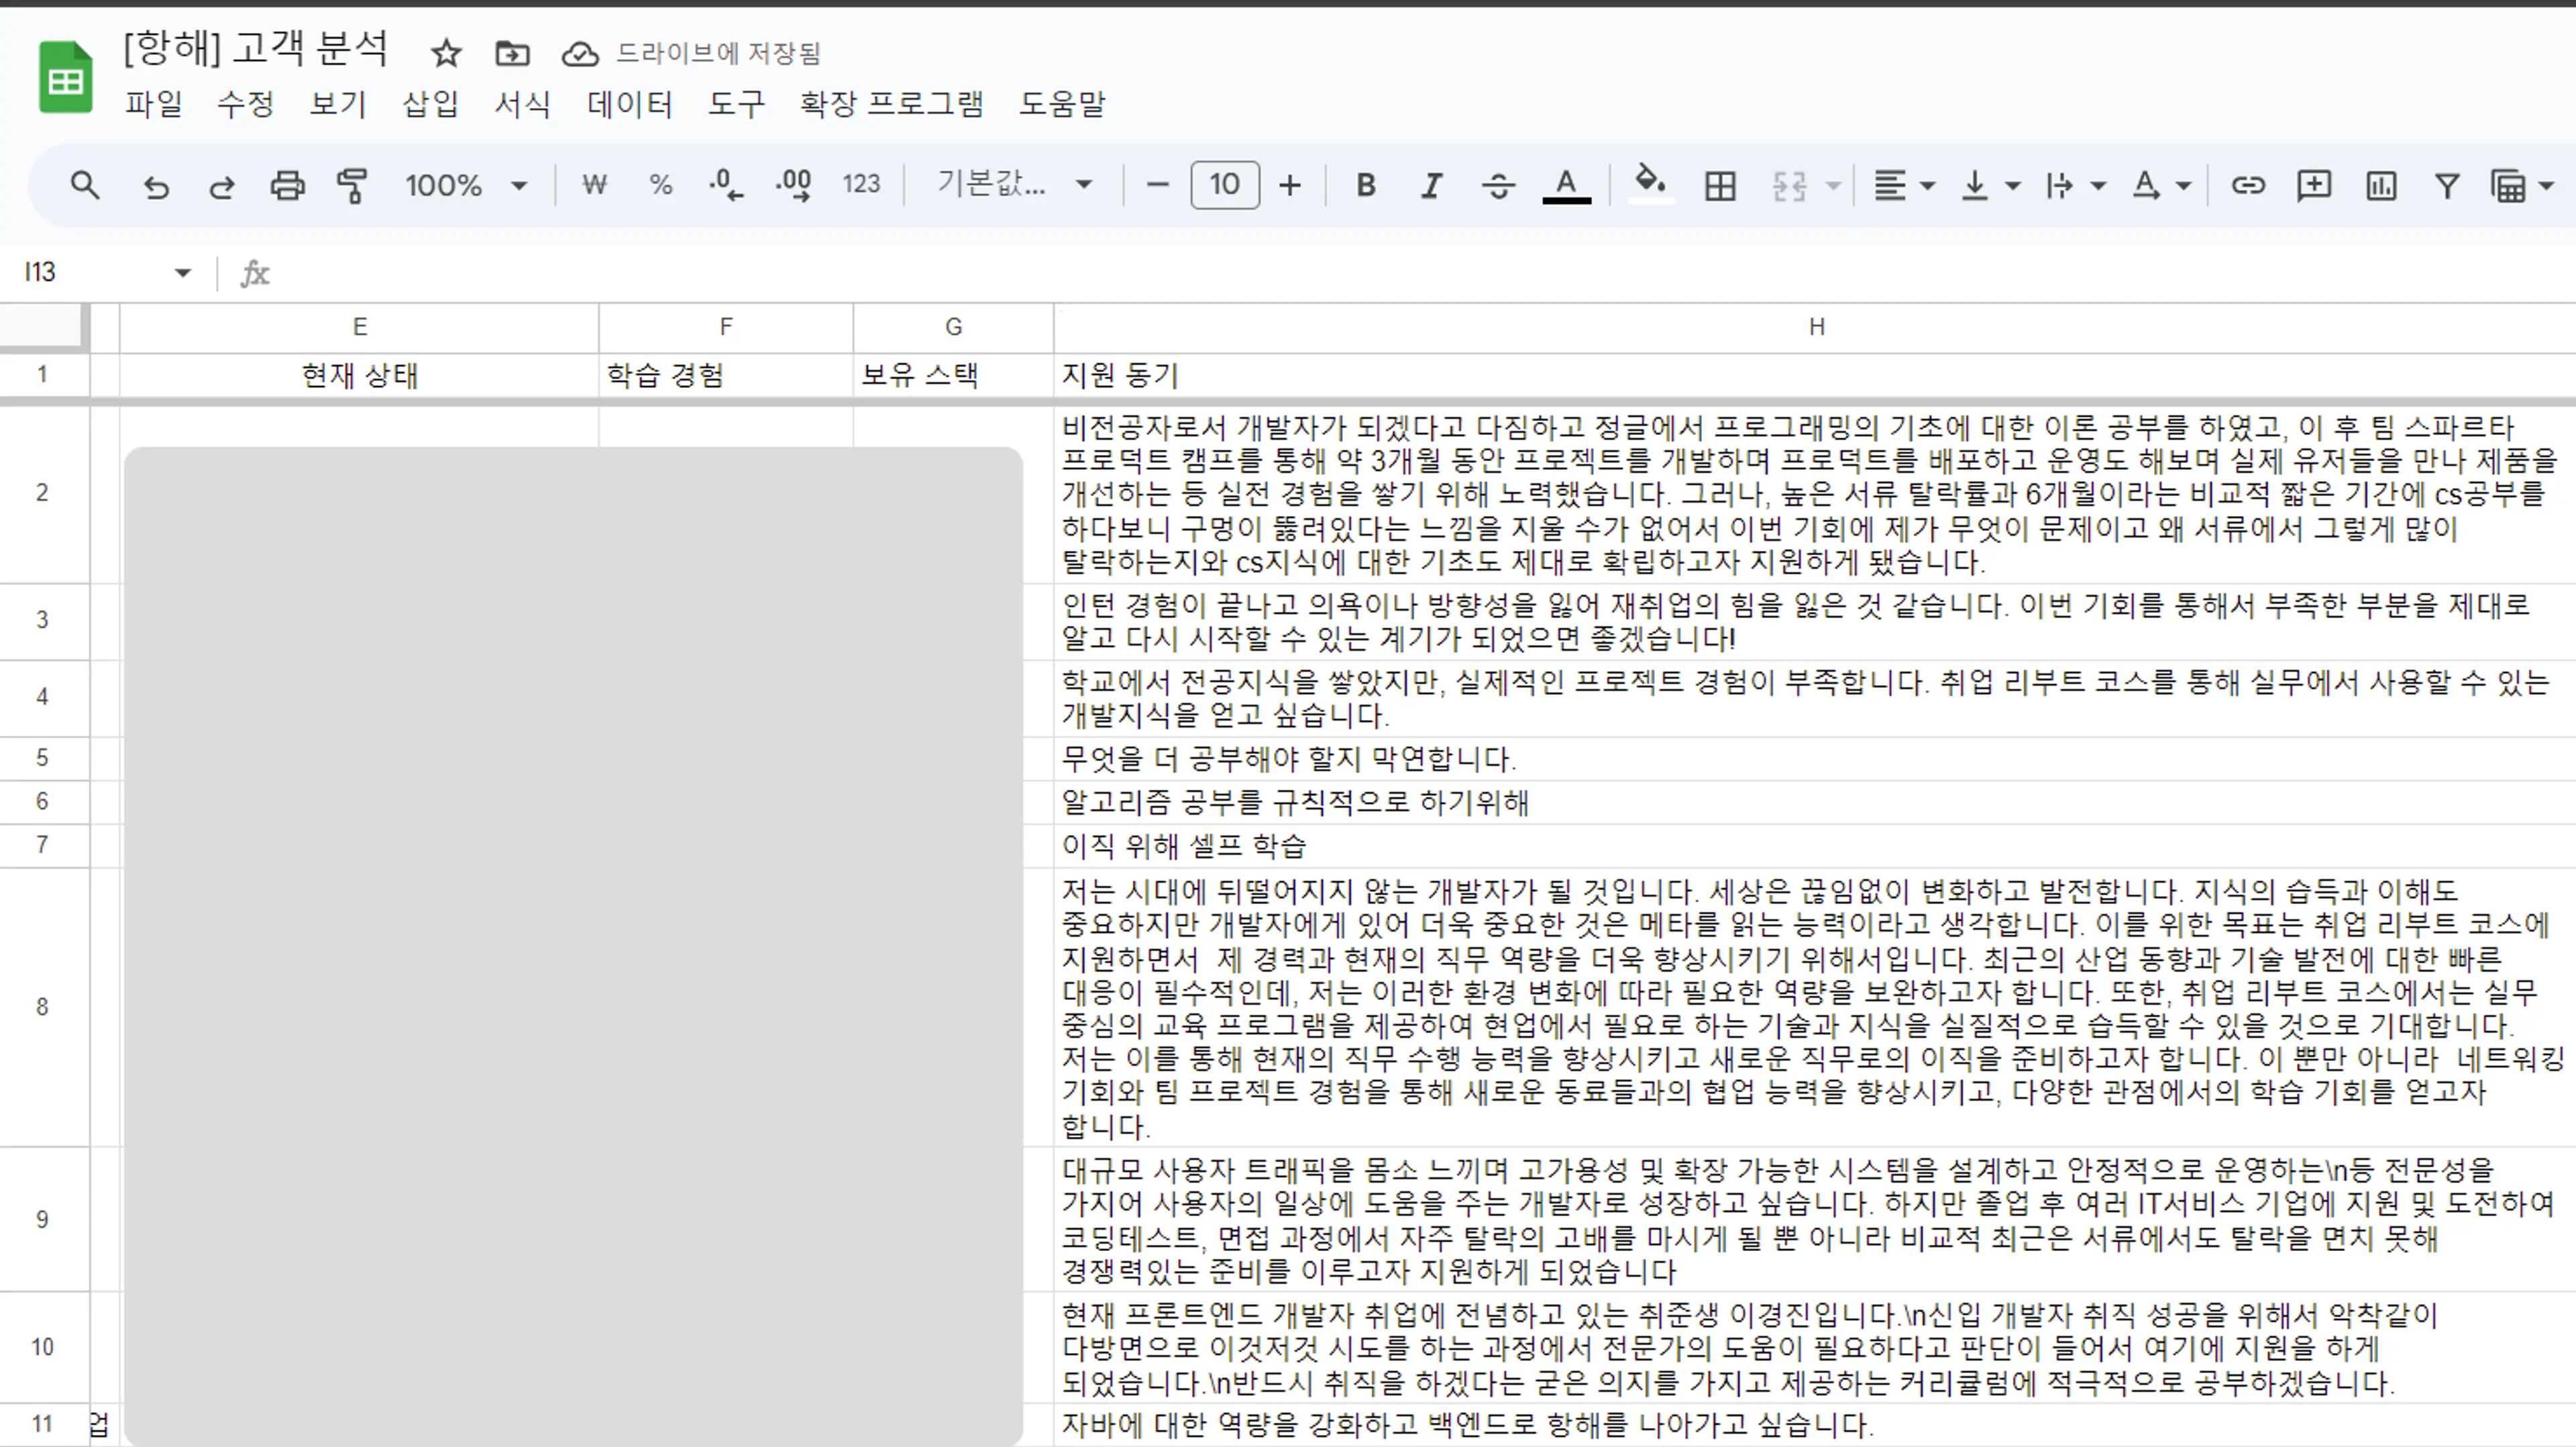The height and width of the screenshot is (1447, 2576).
Task: Open the 도움말 menu
Action: pyautogui.click(x=1062, y=103)
